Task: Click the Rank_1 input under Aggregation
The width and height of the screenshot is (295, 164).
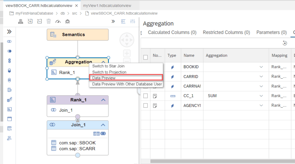Action: point(67,73)
